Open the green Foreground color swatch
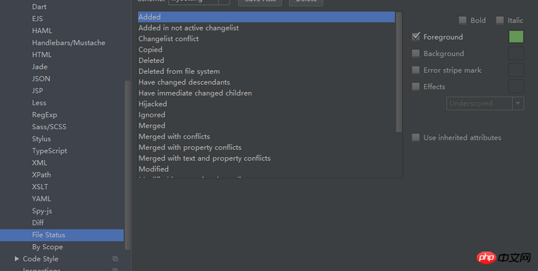 point(516,37)
